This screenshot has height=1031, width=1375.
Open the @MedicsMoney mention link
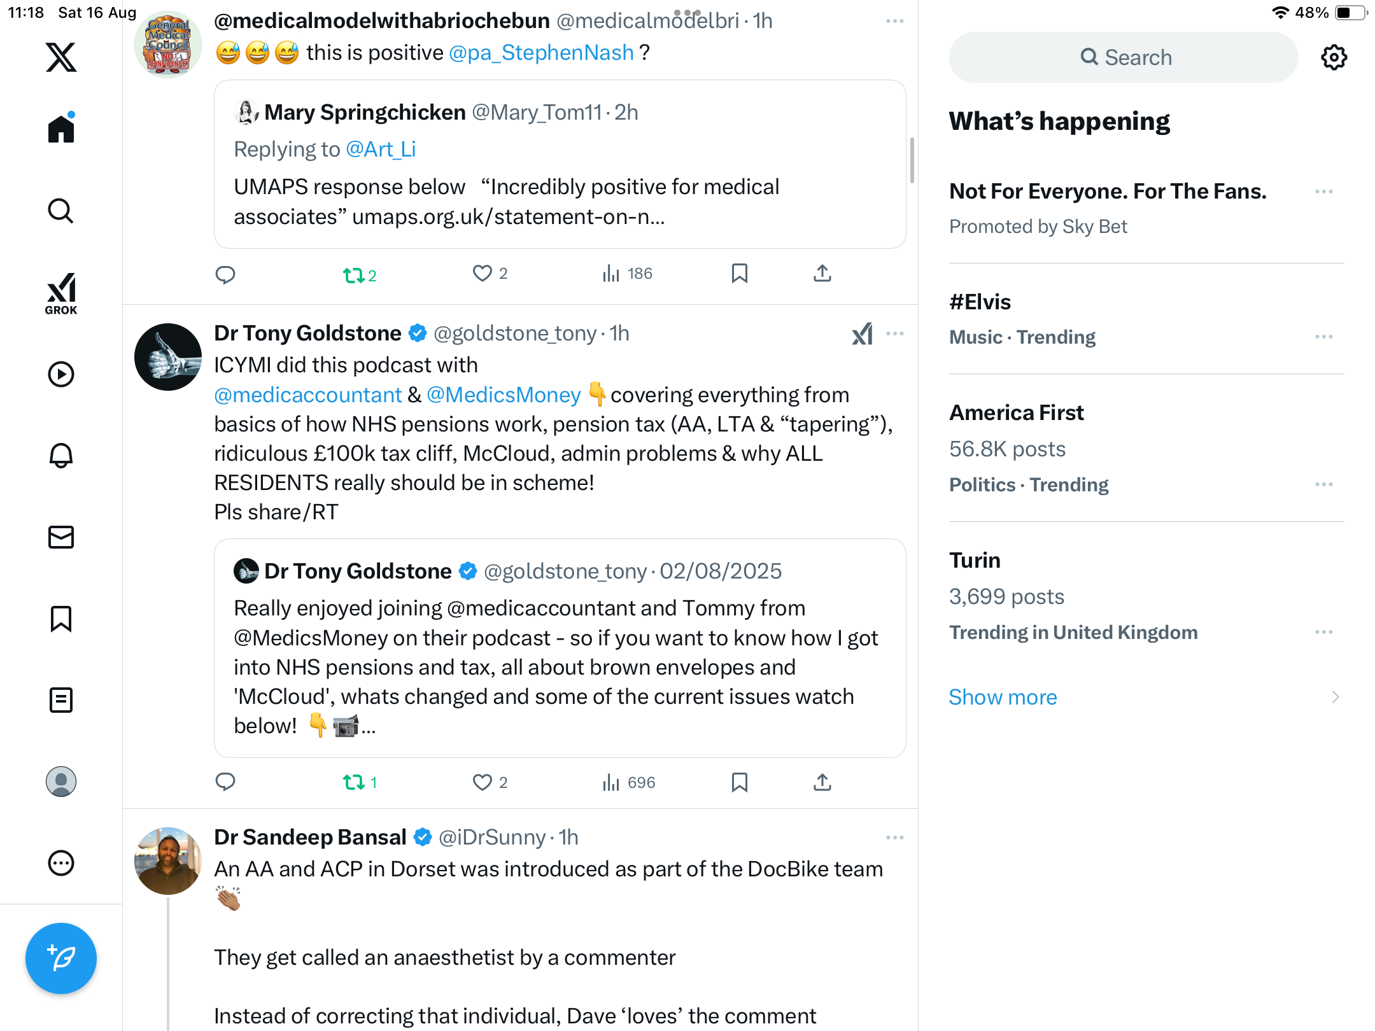504,395
